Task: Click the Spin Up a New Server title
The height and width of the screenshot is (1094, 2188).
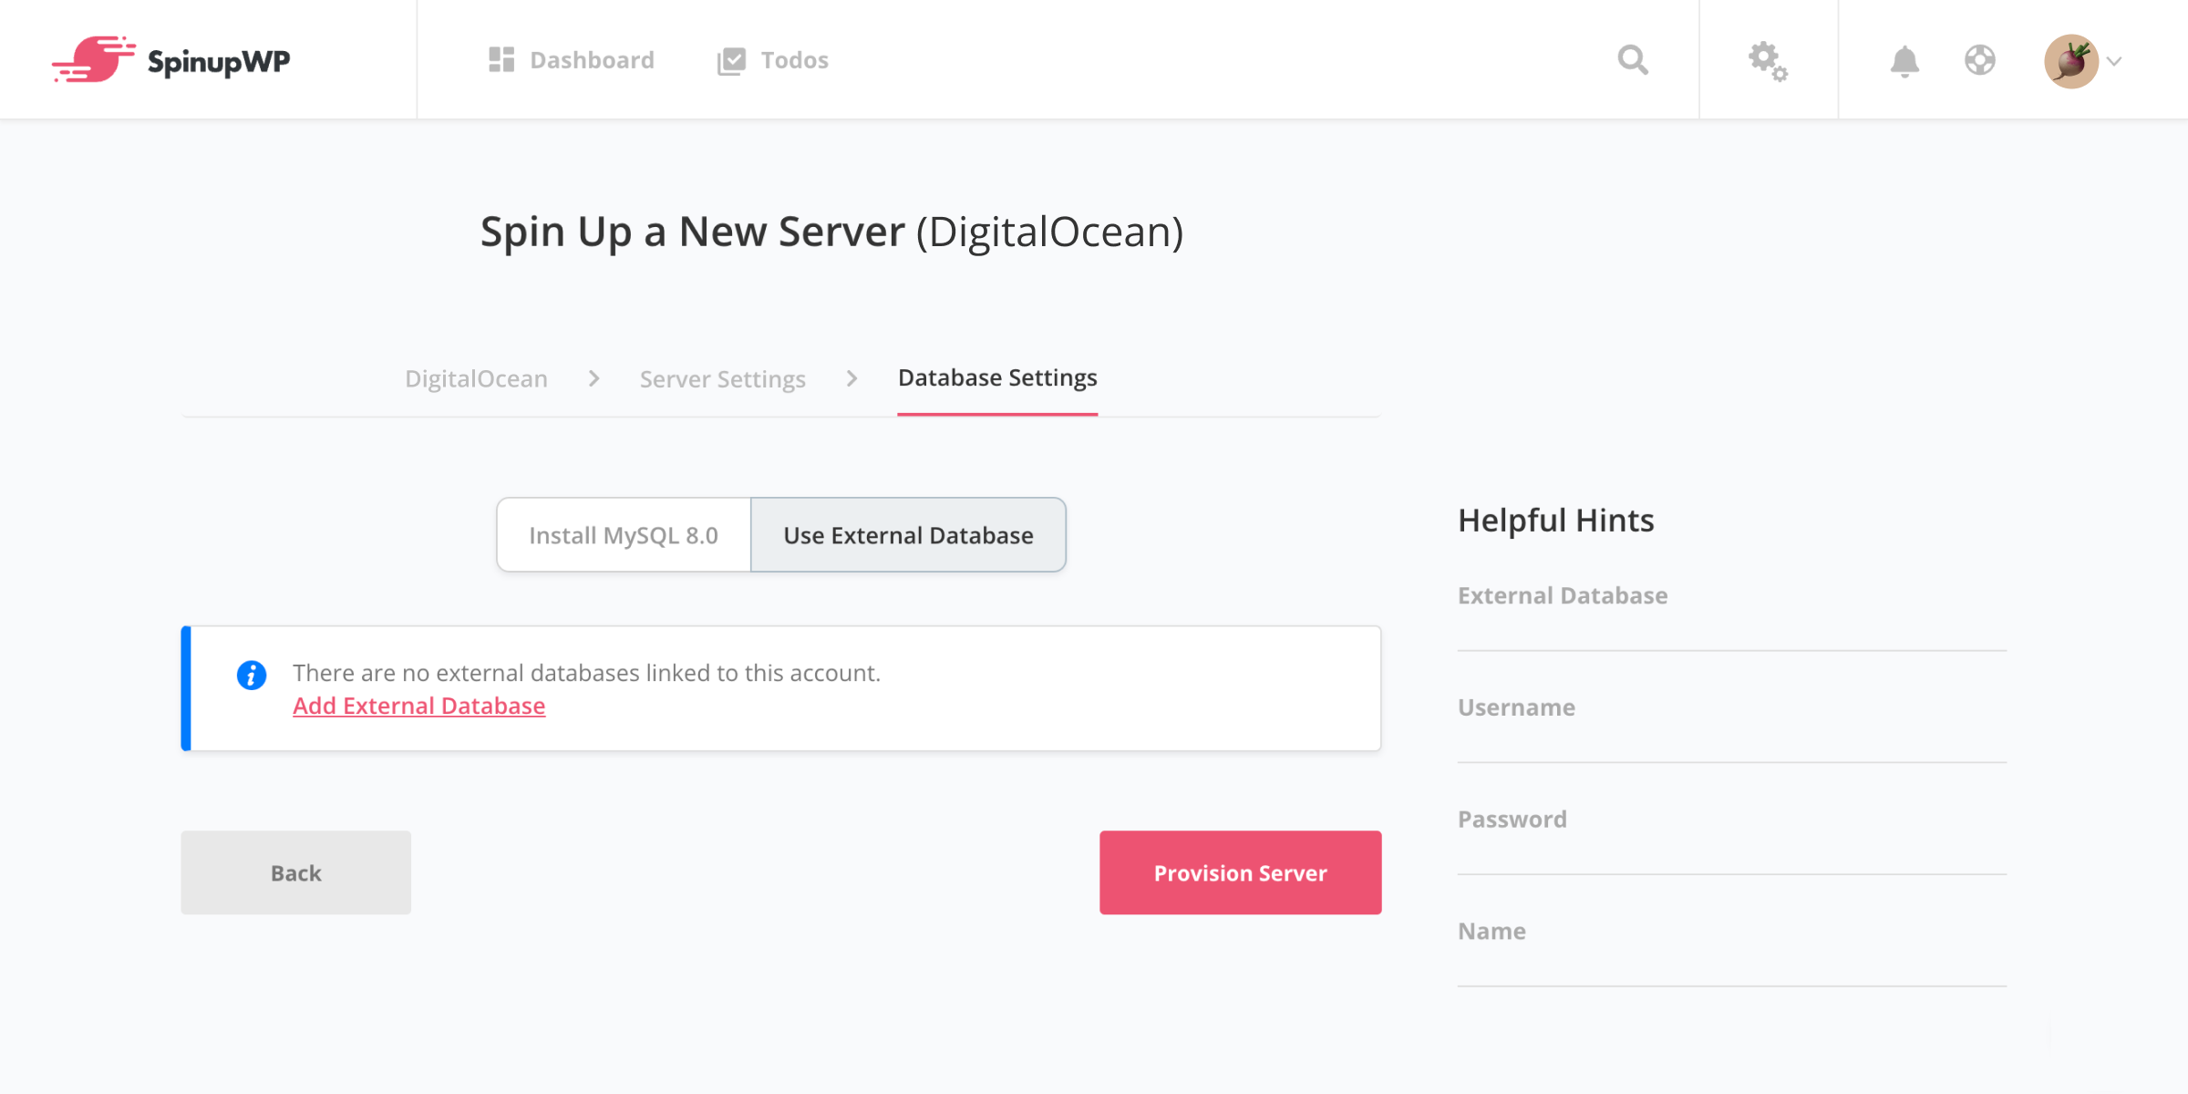Action: click(x=831, y=232)
